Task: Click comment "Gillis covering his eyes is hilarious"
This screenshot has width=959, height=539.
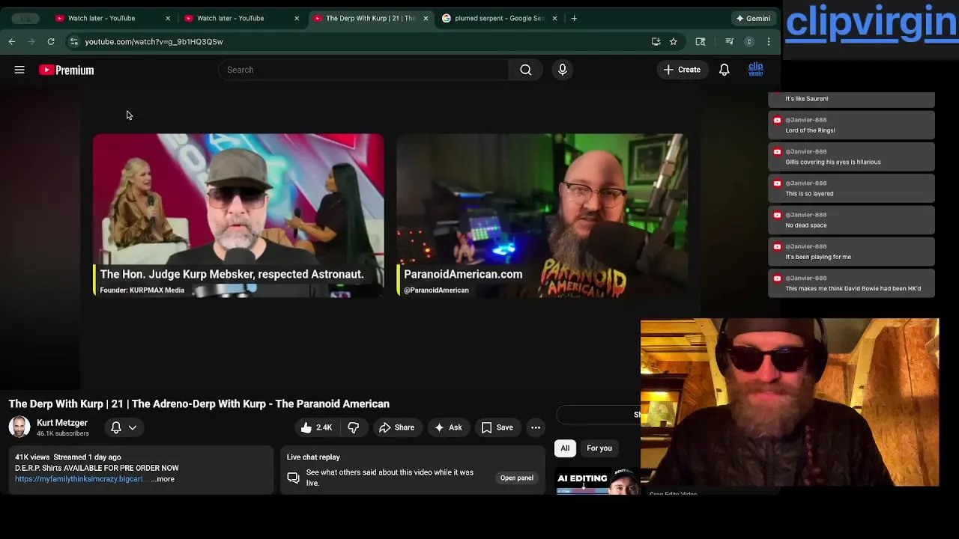Action: (x=833, y=162)
